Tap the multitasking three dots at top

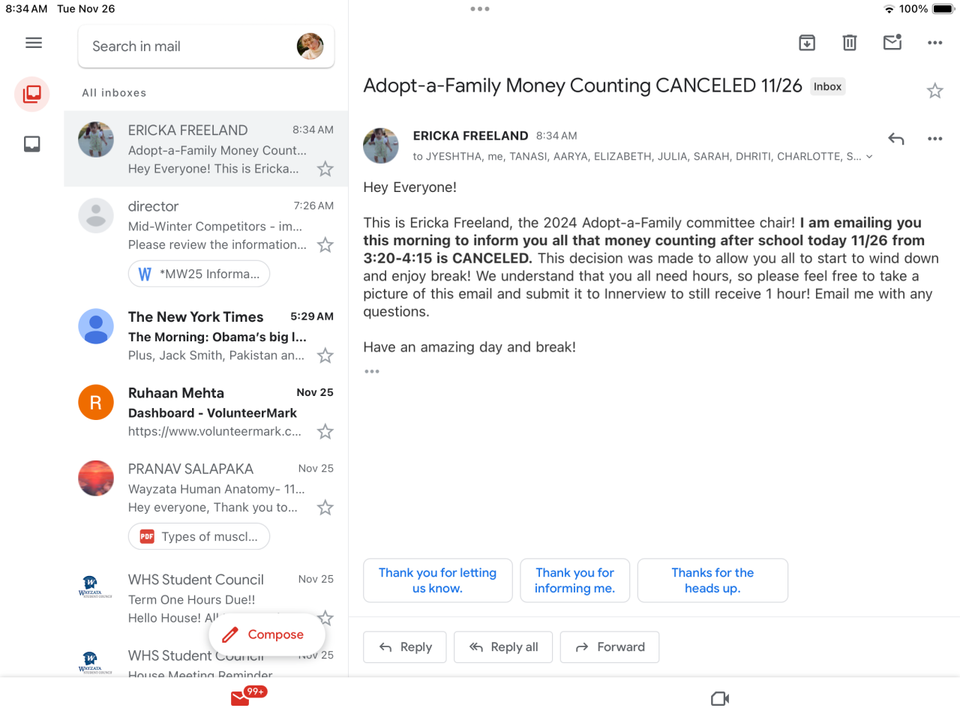(x=480, y=9)
